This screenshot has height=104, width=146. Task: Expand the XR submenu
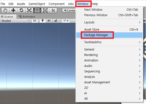point(109,99)
